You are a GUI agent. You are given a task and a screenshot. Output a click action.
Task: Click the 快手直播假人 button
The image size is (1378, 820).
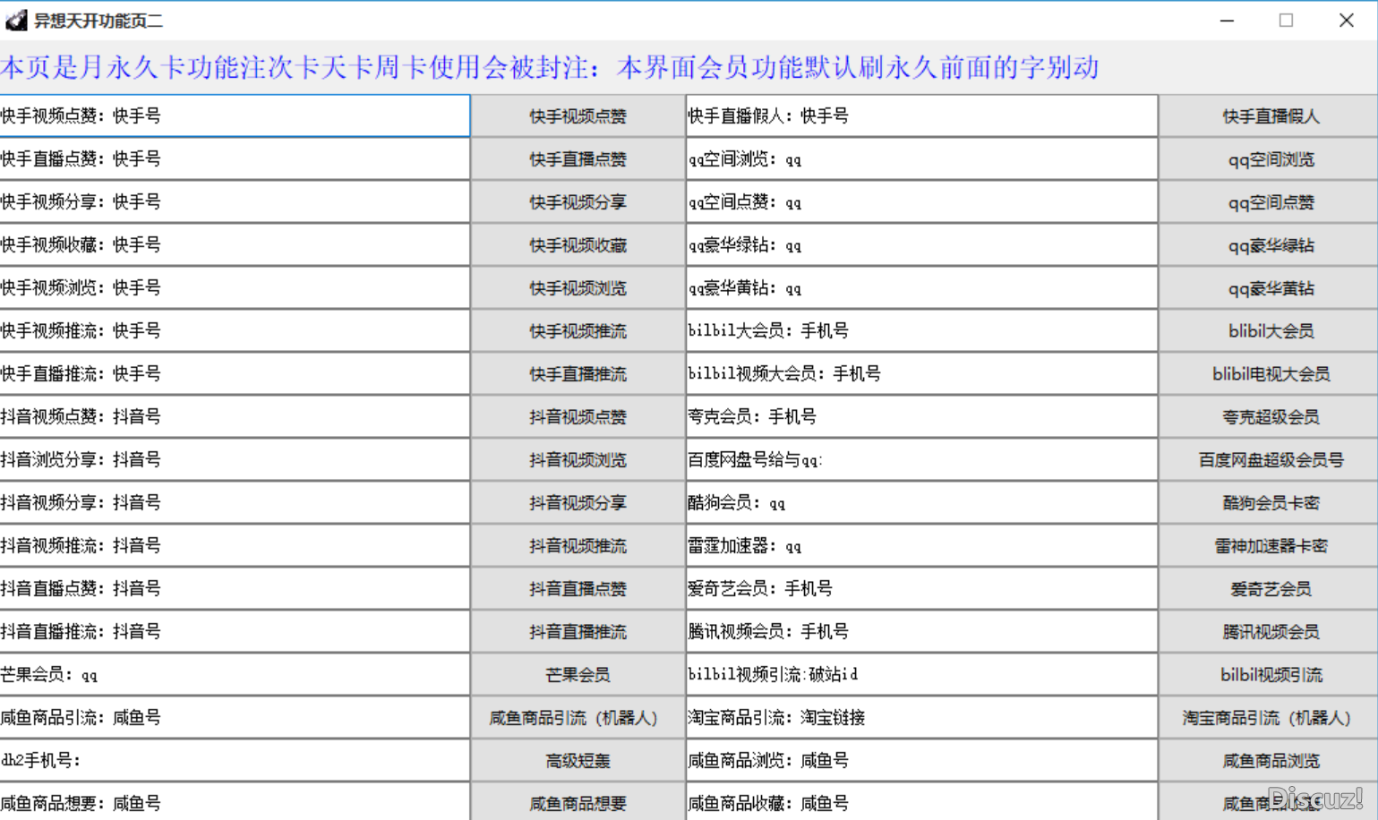pos(1269,116)
